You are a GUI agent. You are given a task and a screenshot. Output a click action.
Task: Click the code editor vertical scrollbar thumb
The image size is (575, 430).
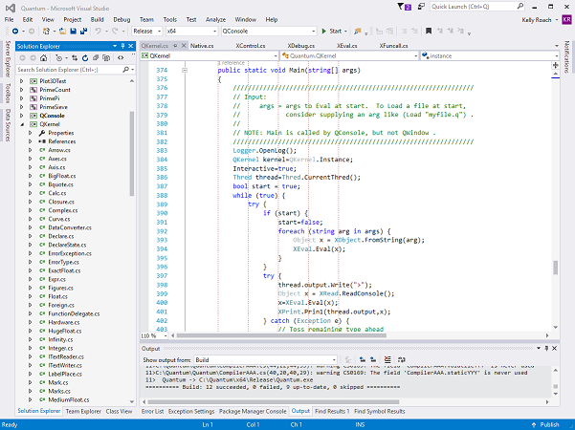556,268
